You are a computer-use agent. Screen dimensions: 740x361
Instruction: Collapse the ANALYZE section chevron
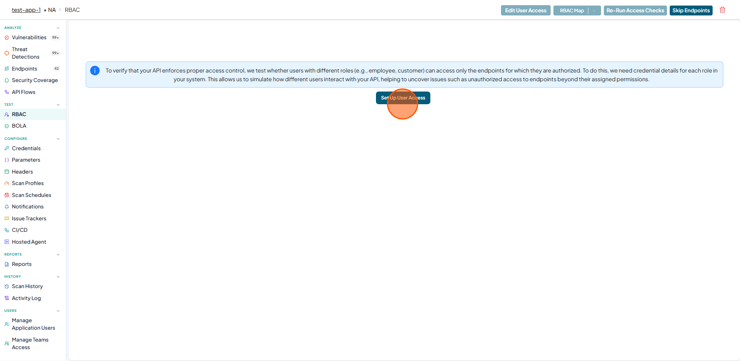point(58,28)
